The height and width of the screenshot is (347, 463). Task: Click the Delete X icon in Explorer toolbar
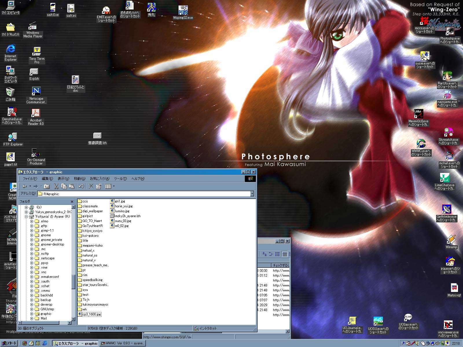(x=91, y=187)
